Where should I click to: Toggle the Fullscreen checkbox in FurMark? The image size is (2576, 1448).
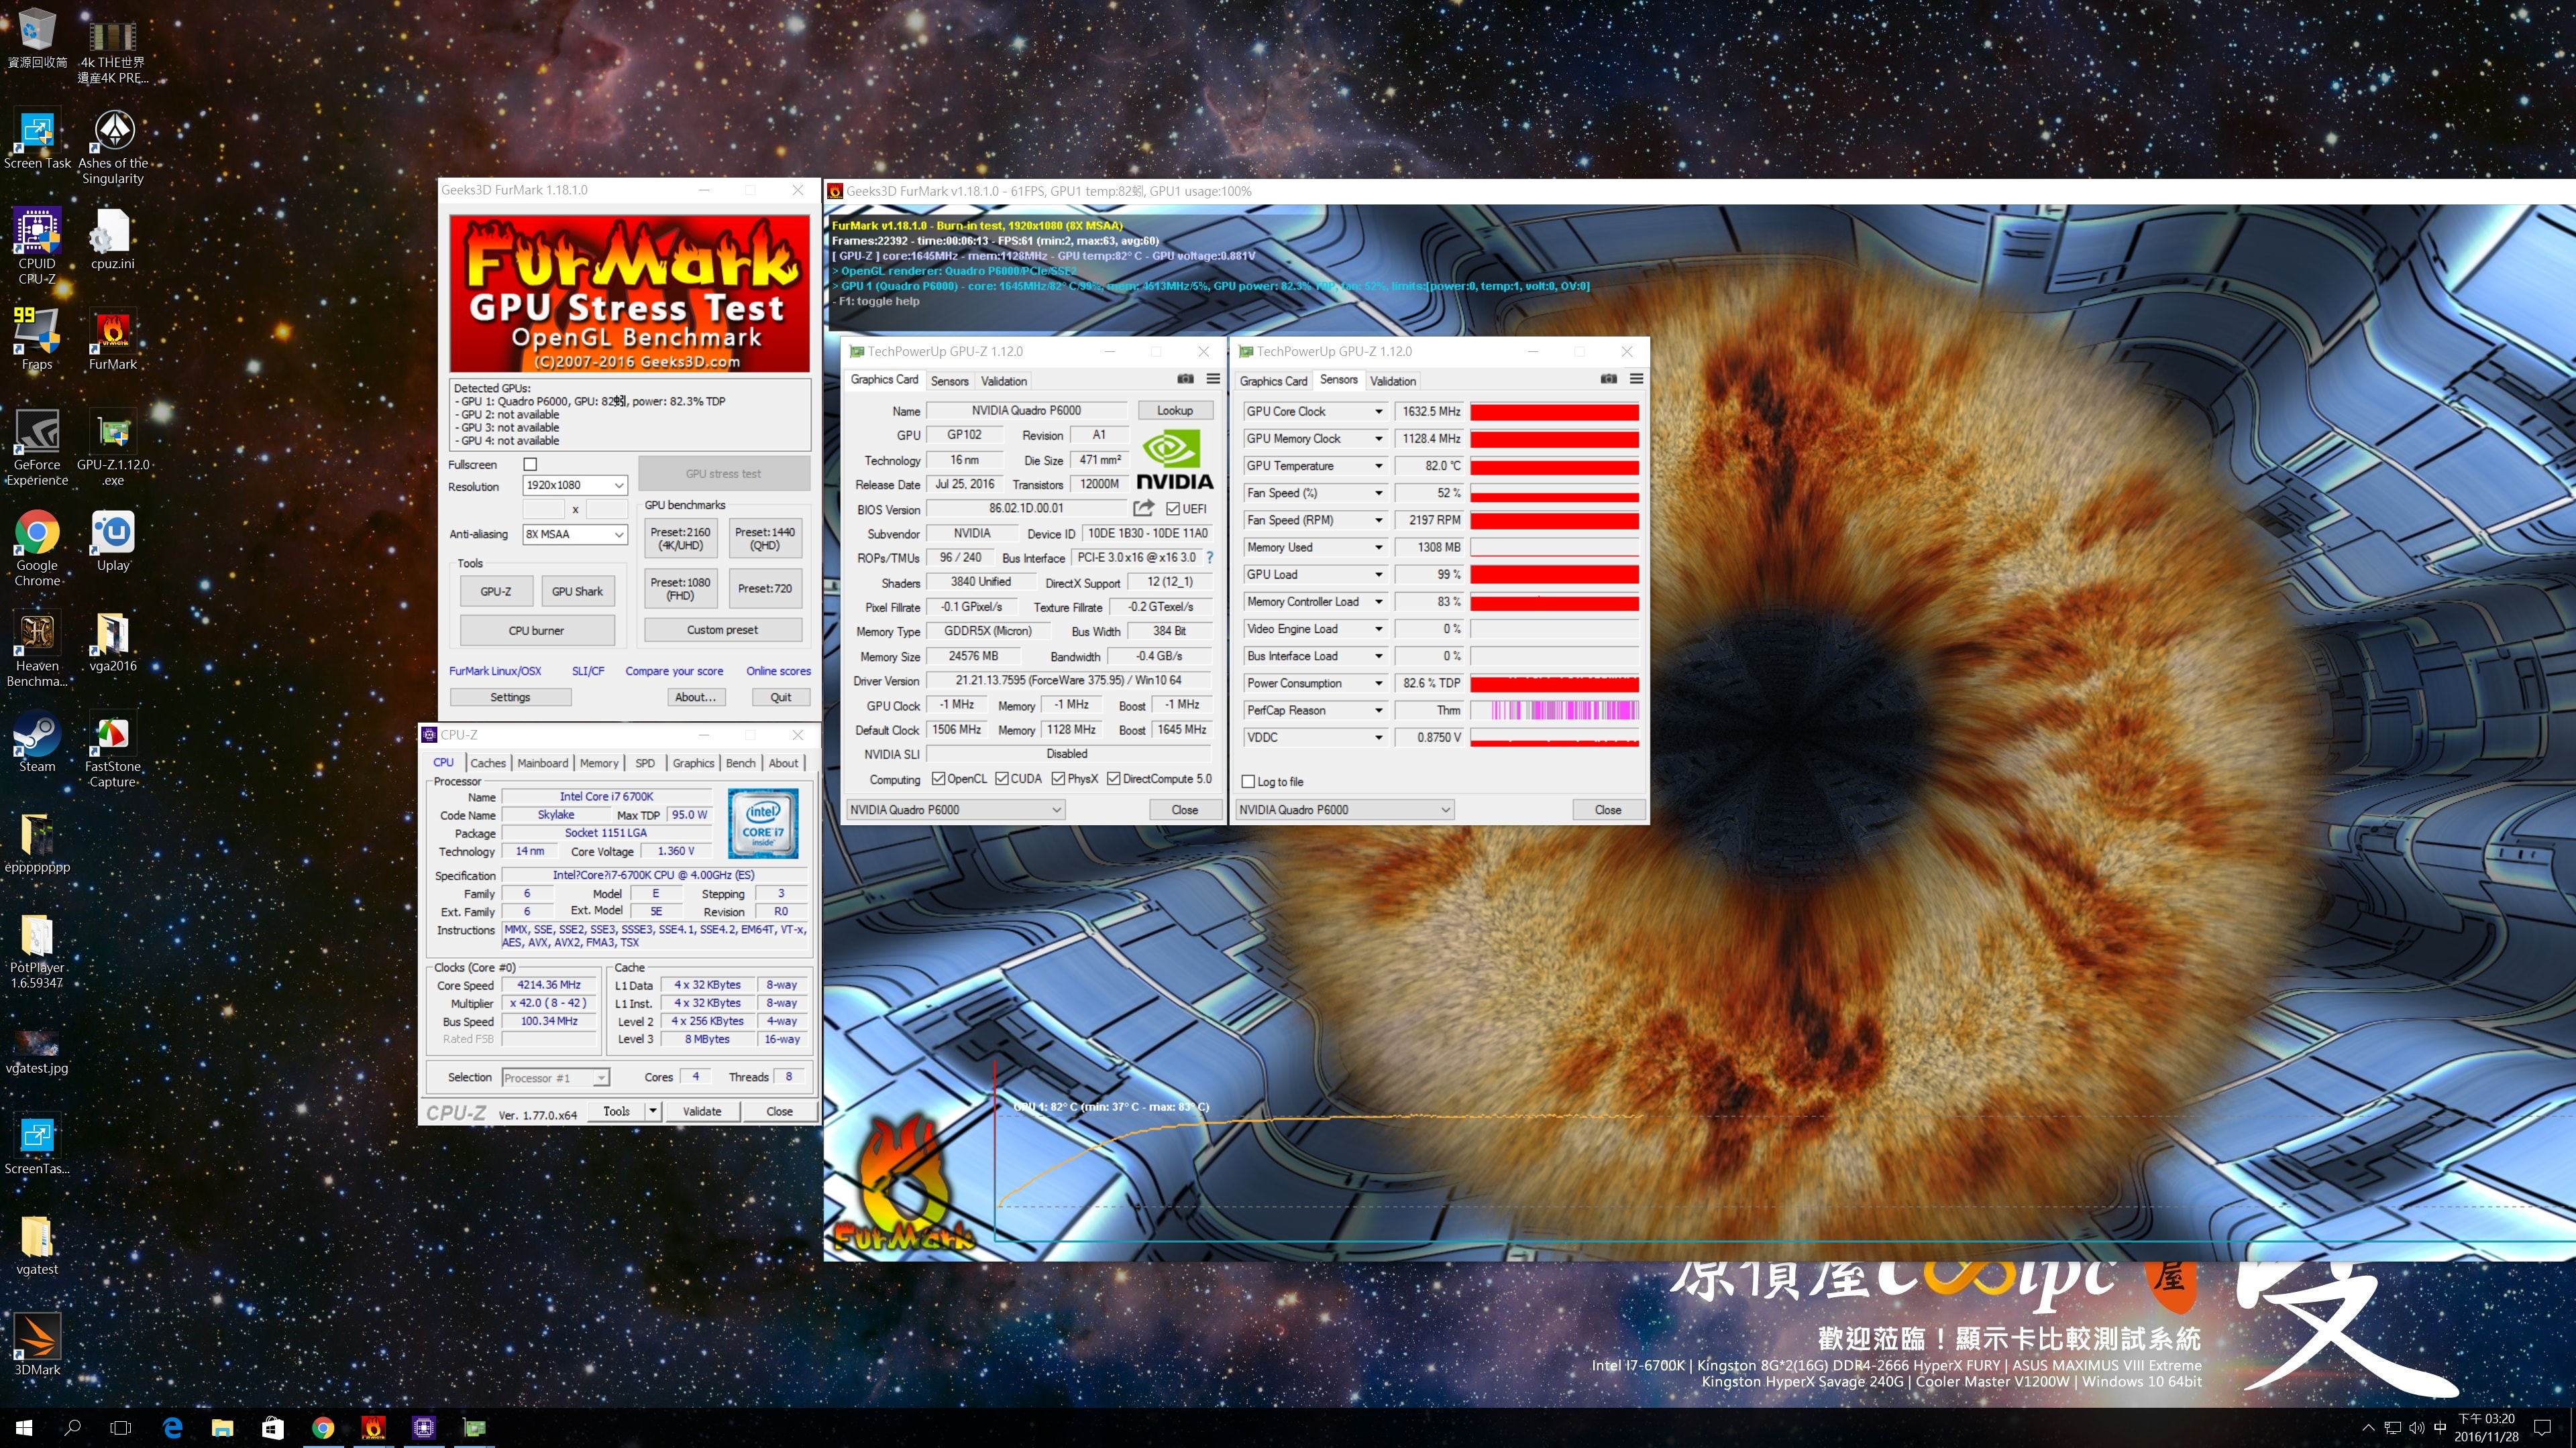coord(530,465)
